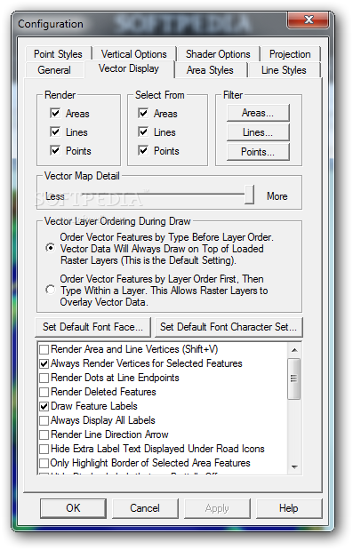Image resolution: width=353 pixels, height=550 pixels.
Task: Enable Render Area and Line Vertices
Action: click(x=44, y=349)
